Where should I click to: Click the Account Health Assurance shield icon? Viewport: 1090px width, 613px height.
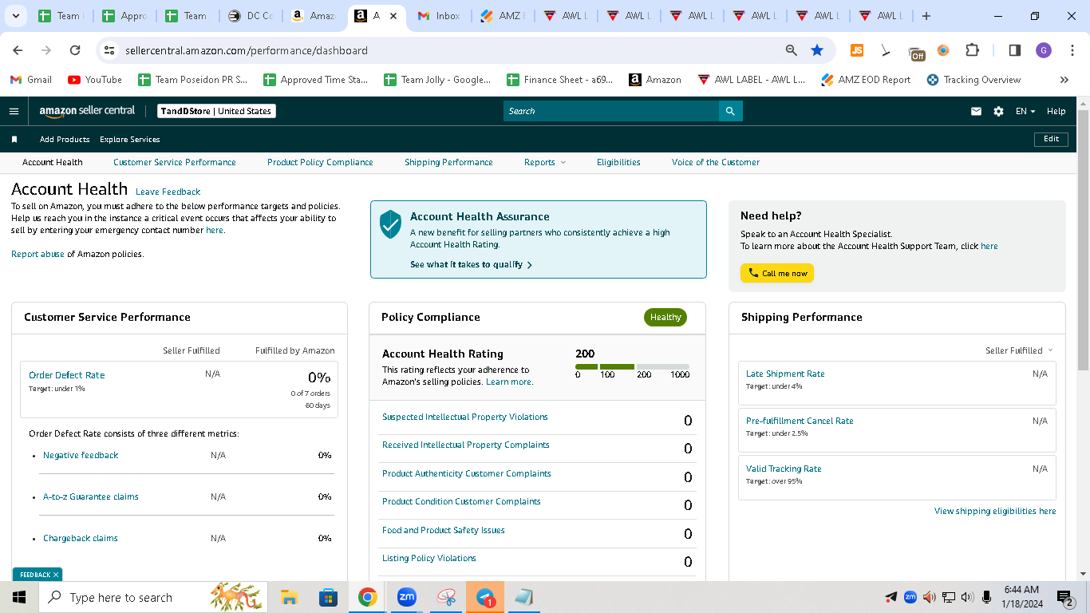click(390, 224)
